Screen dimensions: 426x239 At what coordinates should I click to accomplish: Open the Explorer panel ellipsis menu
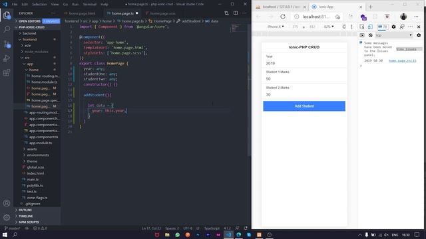point(53,13)
